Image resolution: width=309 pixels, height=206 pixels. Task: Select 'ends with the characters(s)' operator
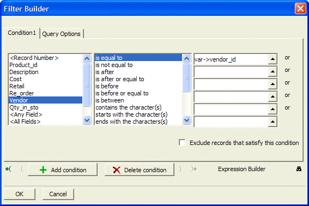[138, 122]
